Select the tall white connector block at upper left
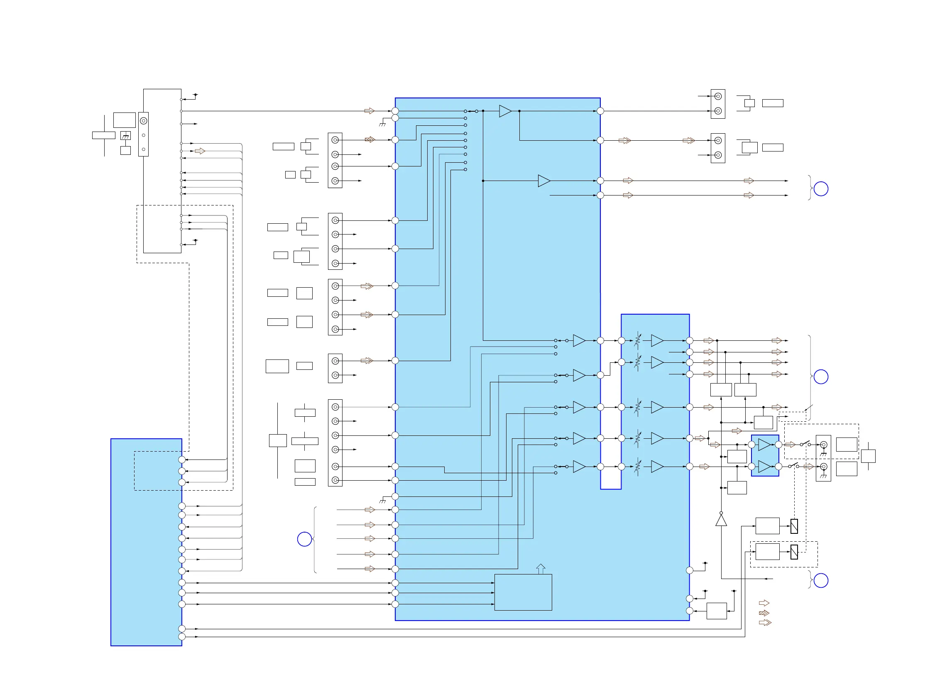Image resolution: width=930 pixels, height=699 pixels. (x=162, y=171)
